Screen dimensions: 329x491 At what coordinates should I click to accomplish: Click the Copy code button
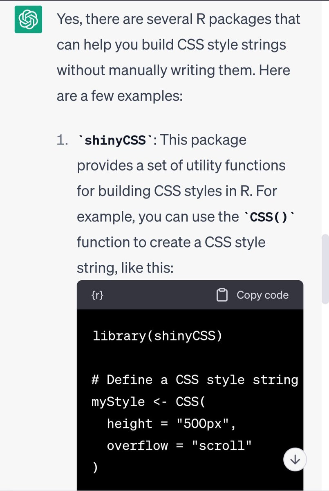[x=252, y=295]
